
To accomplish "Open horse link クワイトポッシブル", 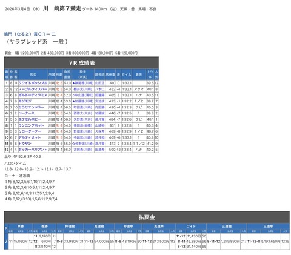I will 33,83.
